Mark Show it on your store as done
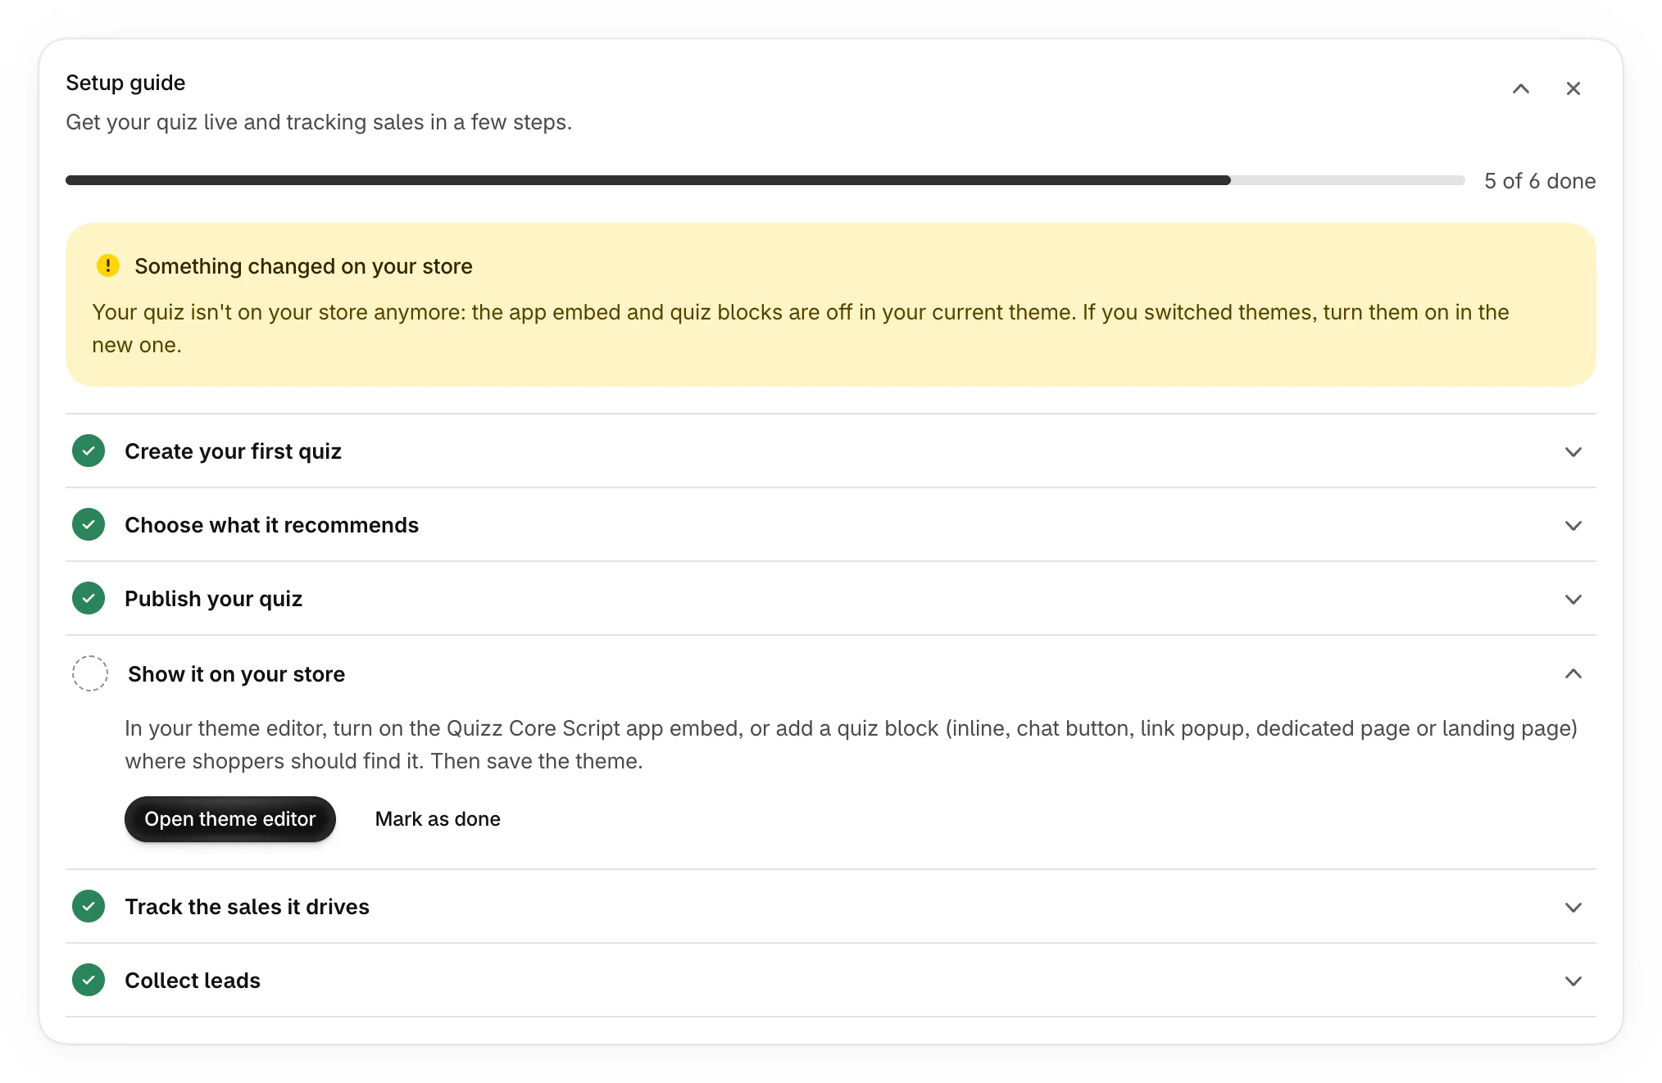1662x1083 pixels. click(x=438, y=818)
